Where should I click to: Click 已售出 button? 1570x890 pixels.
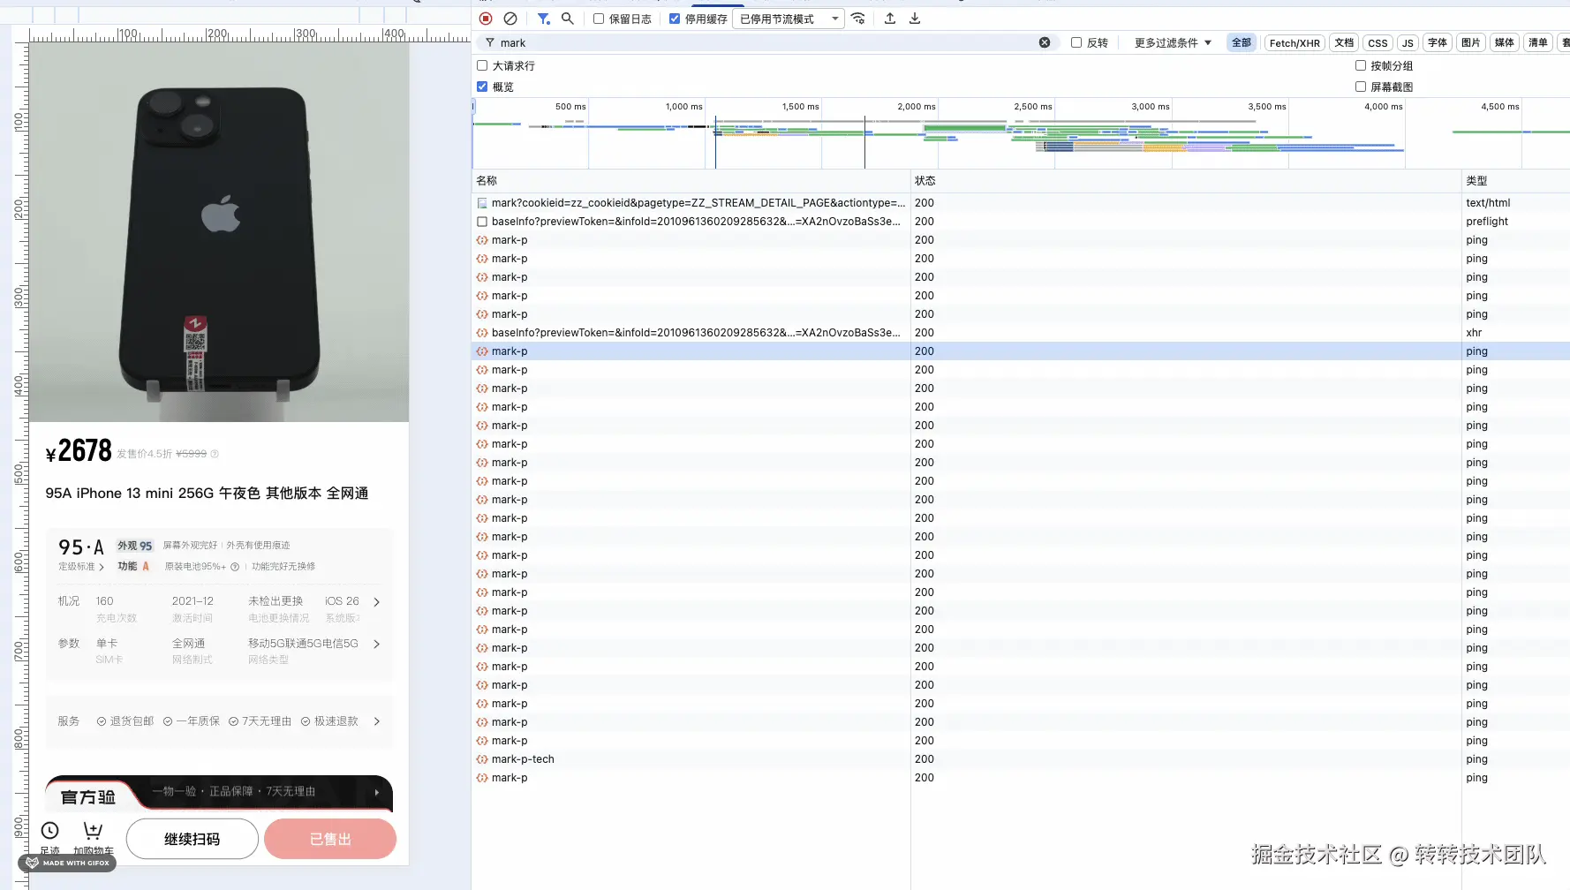click(330, 839)
